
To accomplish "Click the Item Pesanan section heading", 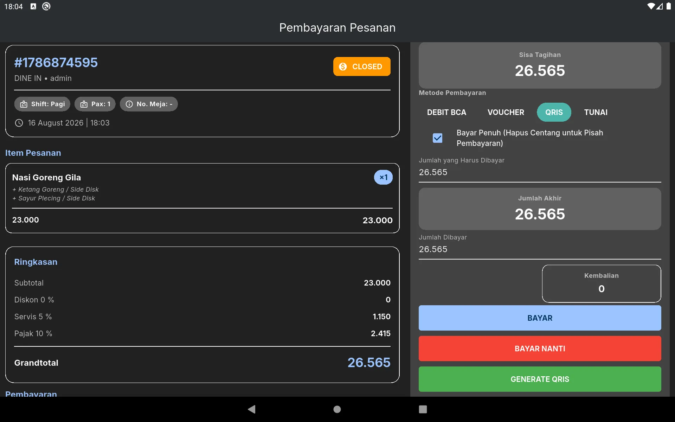I will pyautogui.click(x=33, y=153).
